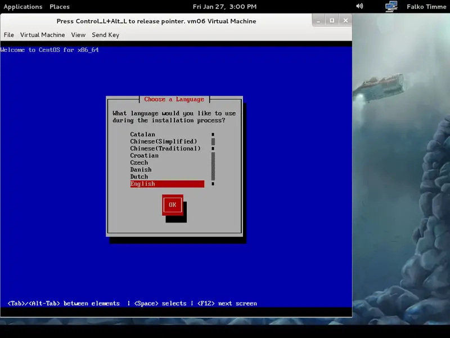Image resolution: width=450 pixels, height=338 pixels.
Task: Click the language list scrollbar track
Action: 213,159
